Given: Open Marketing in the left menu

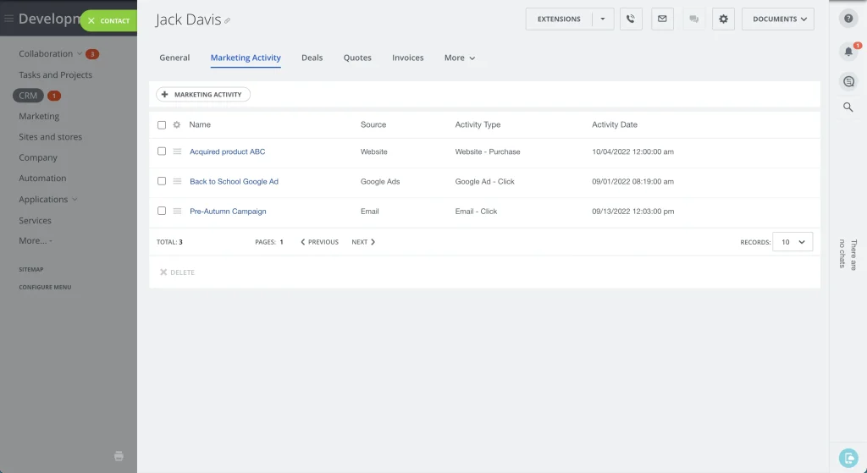Looking at the screenshot, I should click(39, 116).
